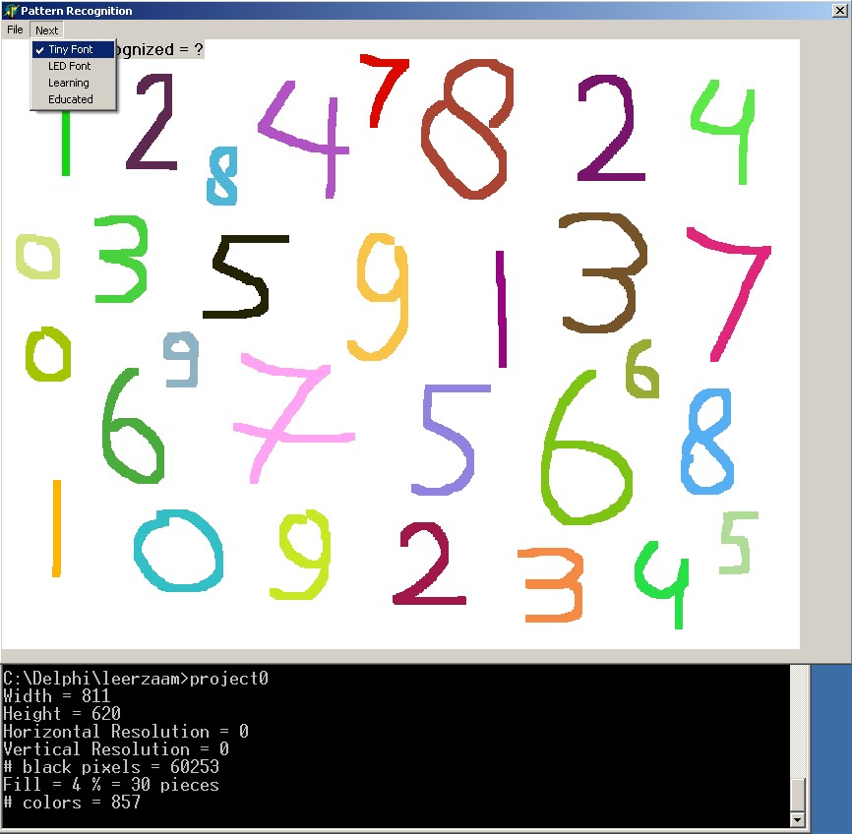The width and height of the screenshot is (852, 834).
Task: Select LED Font from the Next menu
Action: point(69,66)
